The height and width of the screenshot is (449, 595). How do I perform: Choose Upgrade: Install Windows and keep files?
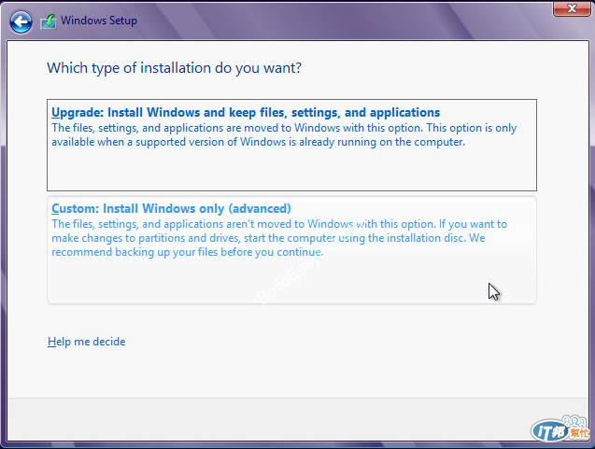pyautogui.click(x=291, y=145)
